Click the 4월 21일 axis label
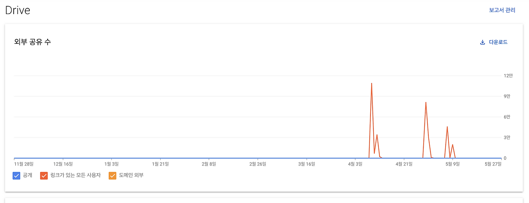 [x=404, y=164]
